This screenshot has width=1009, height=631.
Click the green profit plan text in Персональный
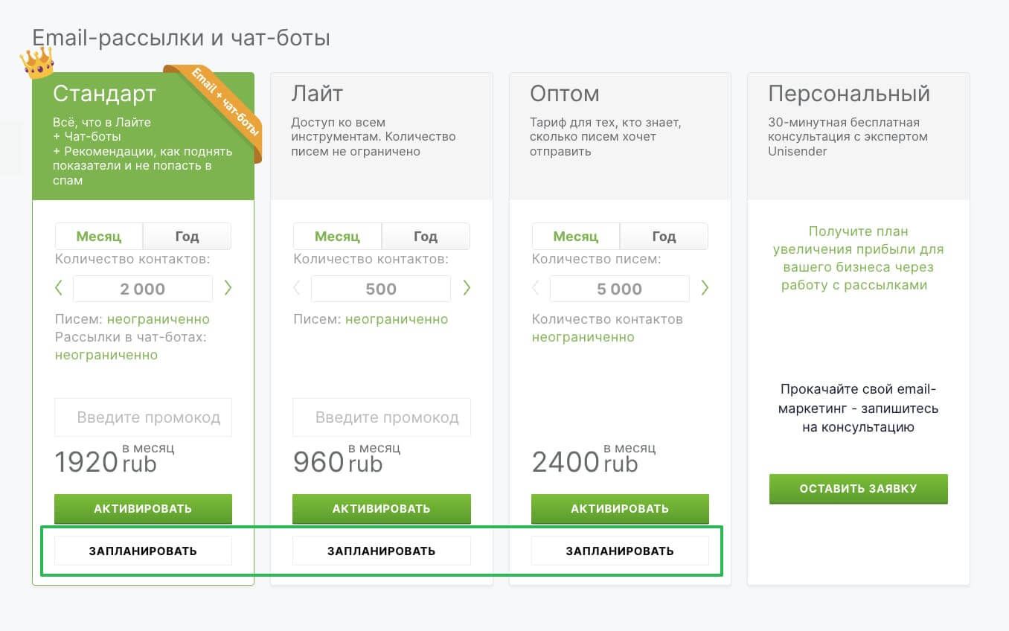(858, 258)
